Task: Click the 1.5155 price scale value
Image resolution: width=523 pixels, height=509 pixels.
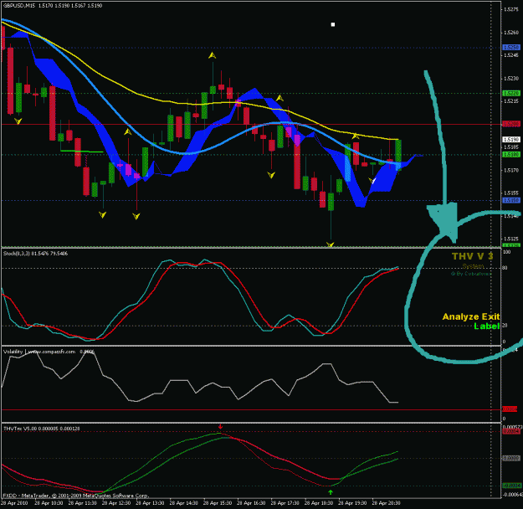Action: 511,193
